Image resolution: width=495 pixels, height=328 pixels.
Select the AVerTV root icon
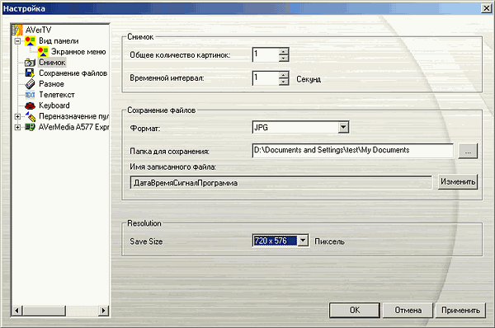(x=17, y=30)
